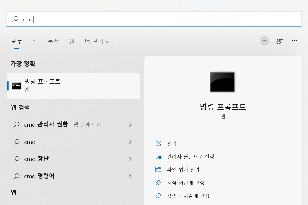Click the 시작 화면에 고정 pin icon

pyautogui.click(x=158, y=182)
